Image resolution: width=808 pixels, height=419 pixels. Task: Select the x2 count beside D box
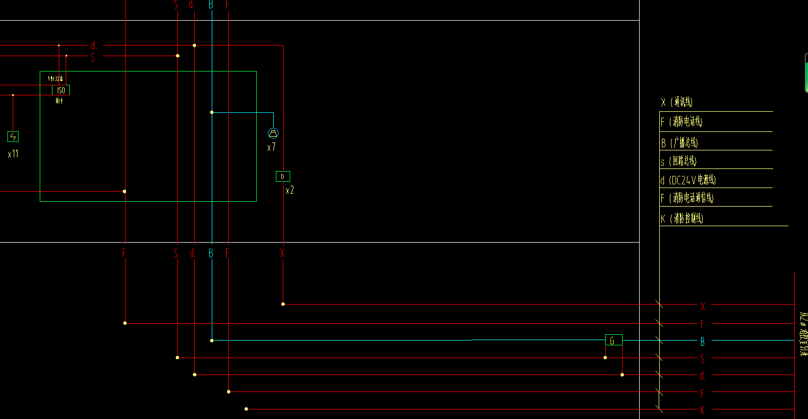290,191
